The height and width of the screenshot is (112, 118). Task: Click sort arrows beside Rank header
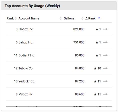[x=16, y=18]
